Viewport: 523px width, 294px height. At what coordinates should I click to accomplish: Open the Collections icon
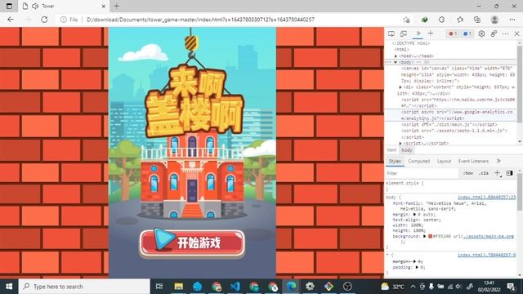click(477, 20)
